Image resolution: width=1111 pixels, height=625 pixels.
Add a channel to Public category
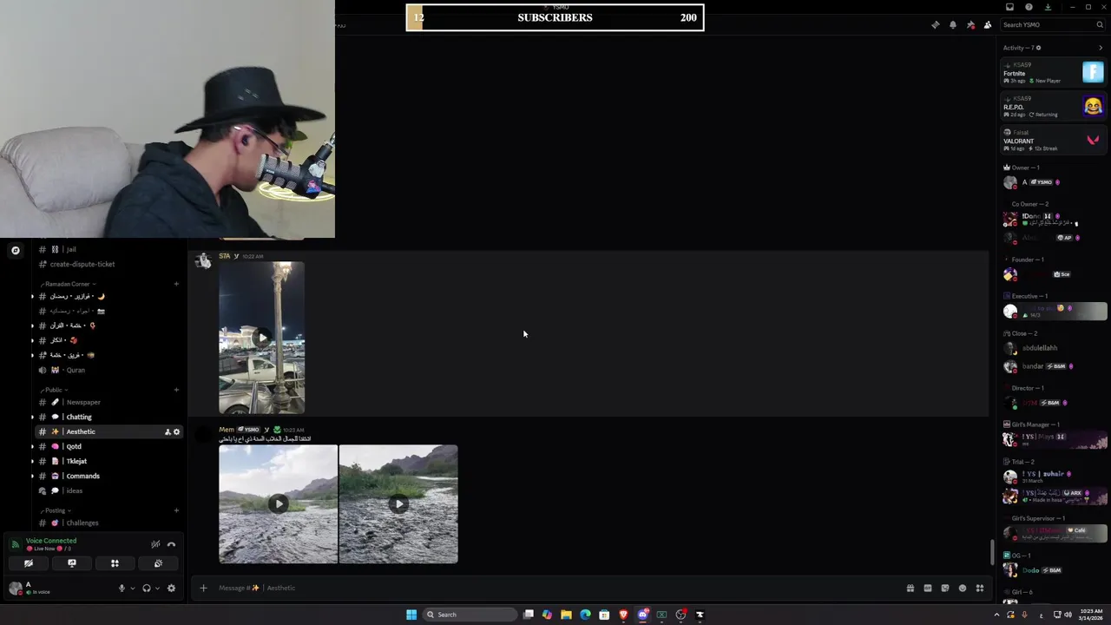[176, 390]
